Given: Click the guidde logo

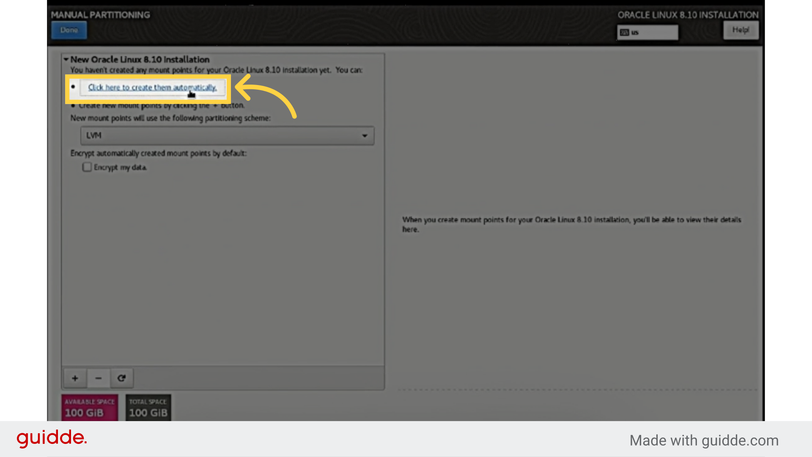Looking at the screenshot, I should click(x=52, y=438).
